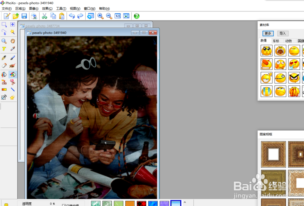Screen dimensions: 304x206
Task: Redo the action with the forward arrow
Action: click(x=80, y=16)
